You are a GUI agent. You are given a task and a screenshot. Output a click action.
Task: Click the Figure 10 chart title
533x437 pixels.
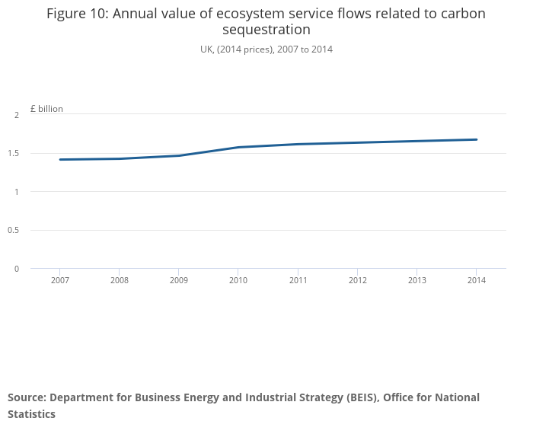266,21
